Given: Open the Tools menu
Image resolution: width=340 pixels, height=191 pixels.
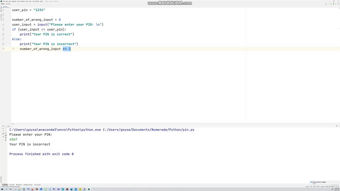Looking at the screenshot, I should coord(30,1).
